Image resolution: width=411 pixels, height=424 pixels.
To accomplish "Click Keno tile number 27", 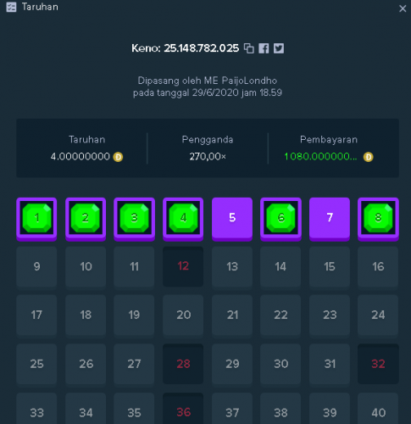I will pos(134,364).
